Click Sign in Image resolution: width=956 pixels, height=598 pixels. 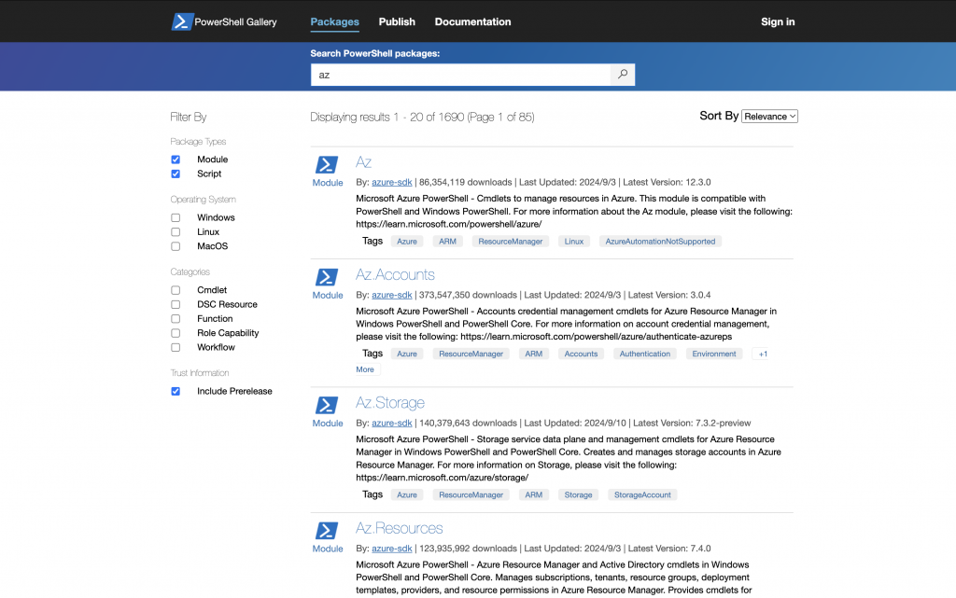pyautogui.click(x=778, y=21)
